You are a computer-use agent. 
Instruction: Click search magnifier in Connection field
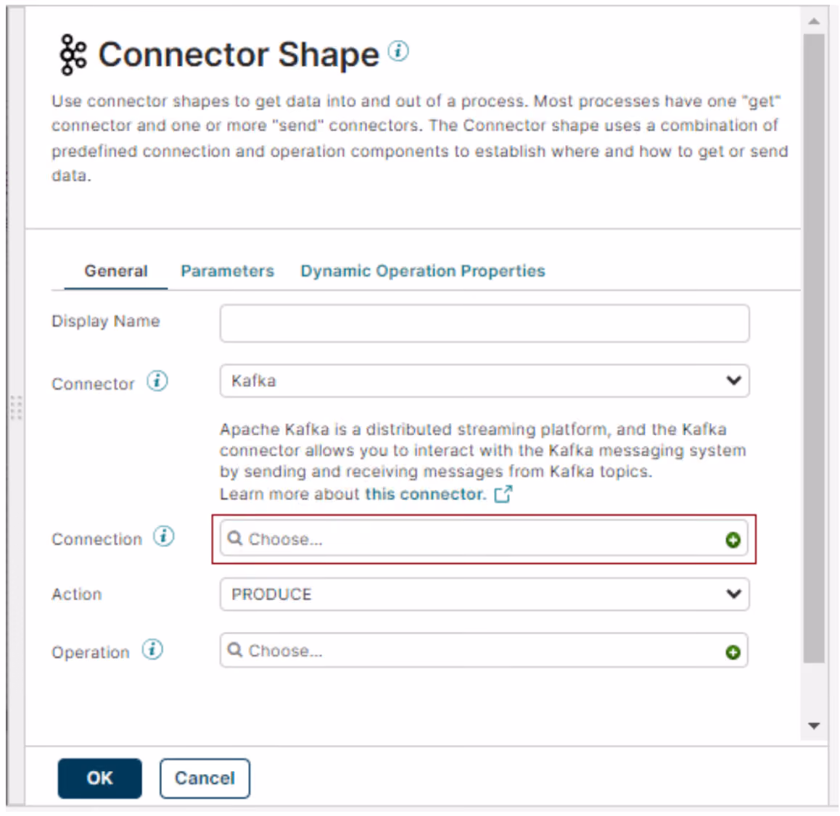pyautogui.click(x=234, y=538)
